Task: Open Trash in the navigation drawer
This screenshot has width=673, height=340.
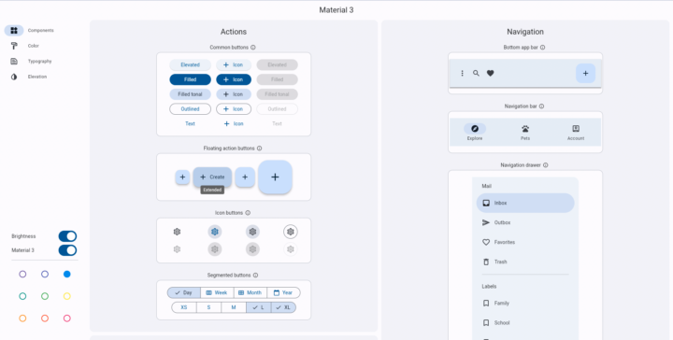Action: point(525,262)
